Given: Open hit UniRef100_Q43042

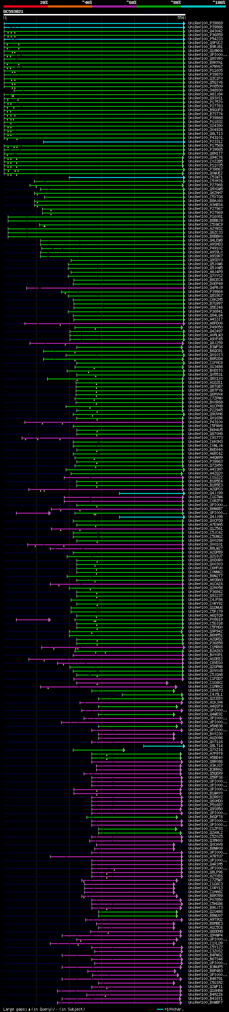Looking at the screenshot, I should pyautogui.click(x=205, y=31).
